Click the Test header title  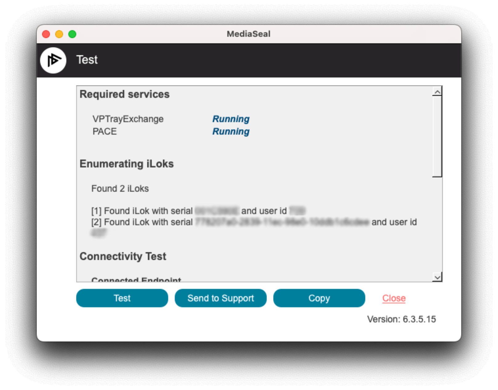87,60
